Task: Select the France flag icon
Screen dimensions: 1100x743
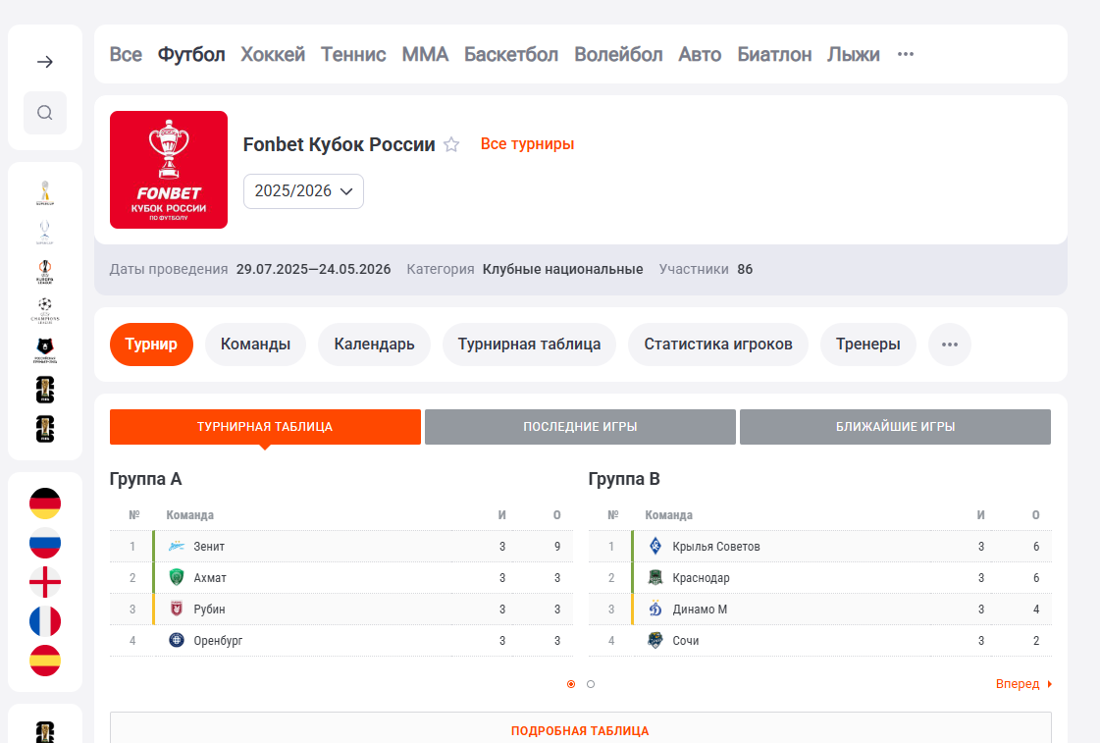Action: pyautogui.click(x=45, y=621)
